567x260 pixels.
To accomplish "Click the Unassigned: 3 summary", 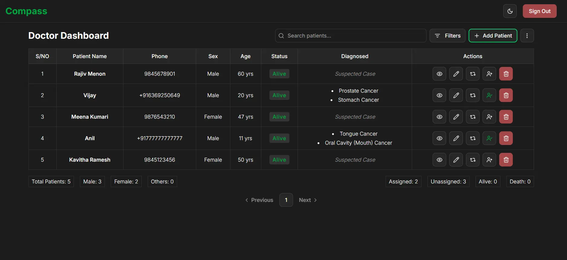I will 448,182.
